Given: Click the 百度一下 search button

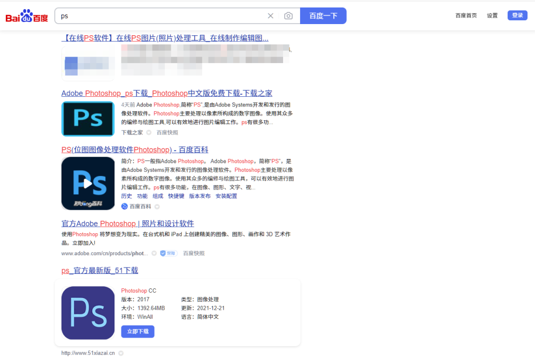Looking at the screenshot, I should click(x=323, y=16).
